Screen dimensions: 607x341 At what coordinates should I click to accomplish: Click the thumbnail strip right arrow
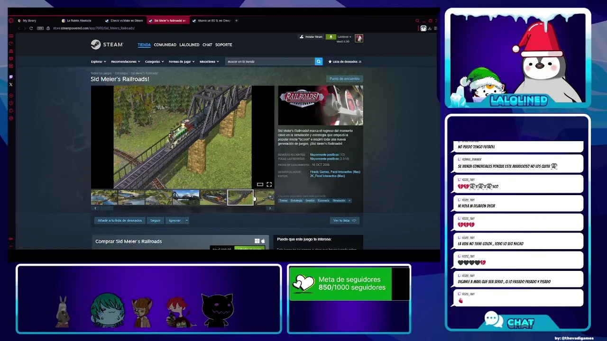click(x=270, y=208)
